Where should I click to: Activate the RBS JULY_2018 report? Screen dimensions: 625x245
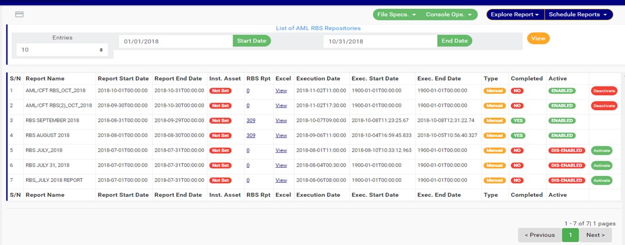602,150
